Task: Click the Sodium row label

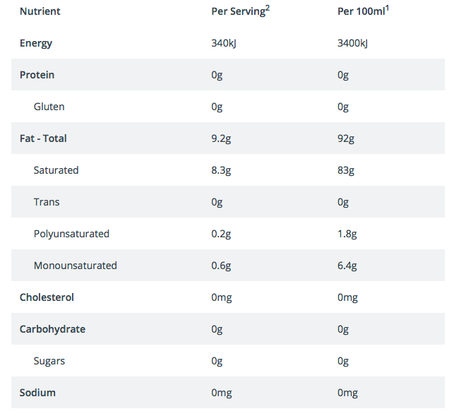Action: click(37, 393)
